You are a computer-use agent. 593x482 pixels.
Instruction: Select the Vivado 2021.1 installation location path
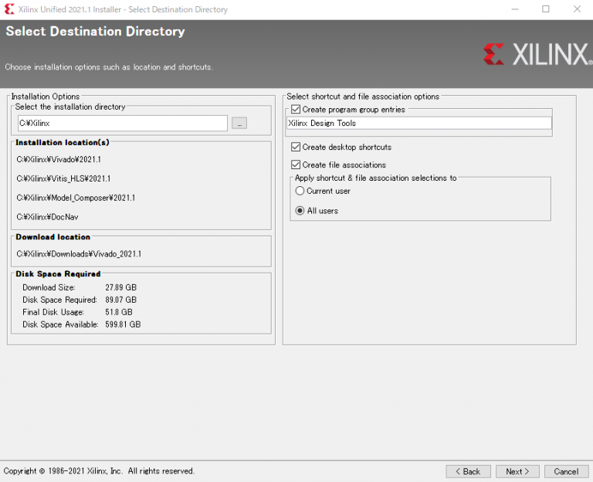pos(59,160)
